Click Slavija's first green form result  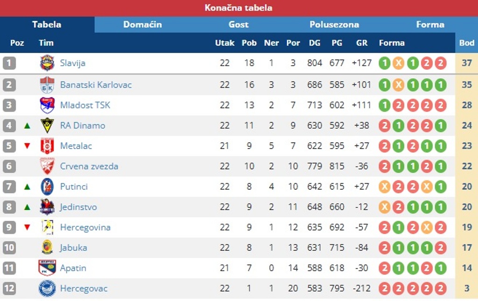coord(385,63)
